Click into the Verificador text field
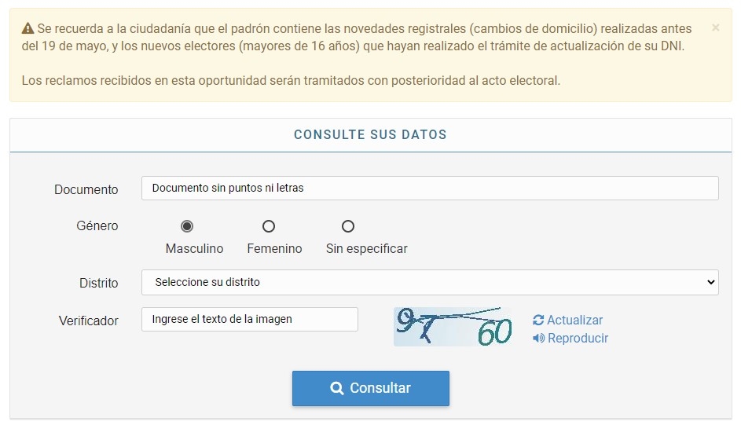Screen dimensions: 741x425 point(250,319)
